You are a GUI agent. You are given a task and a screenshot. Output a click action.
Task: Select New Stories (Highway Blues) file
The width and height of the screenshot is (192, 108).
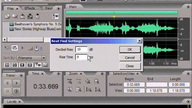(35, 29)
